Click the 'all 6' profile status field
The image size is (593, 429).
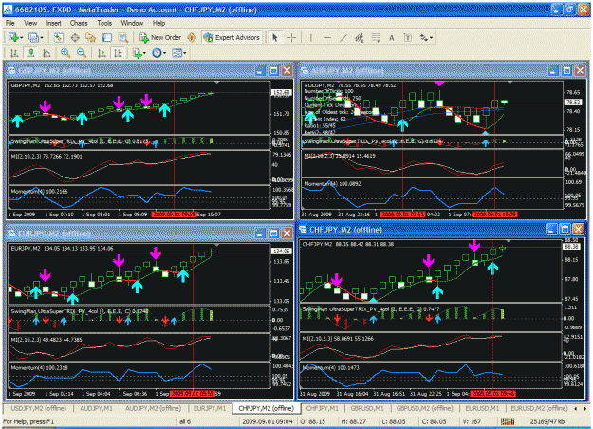pos(185,421)
